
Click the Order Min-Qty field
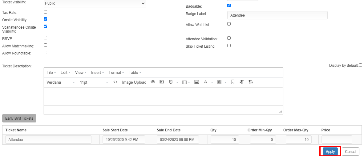click(263, 140)
